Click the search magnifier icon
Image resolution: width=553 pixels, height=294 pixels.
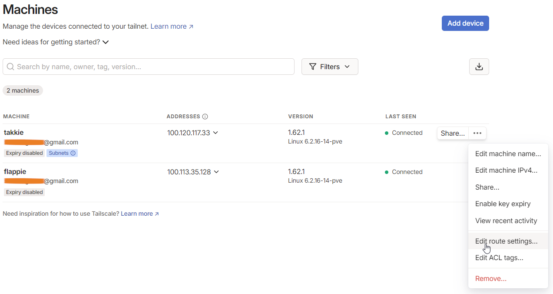10,67
